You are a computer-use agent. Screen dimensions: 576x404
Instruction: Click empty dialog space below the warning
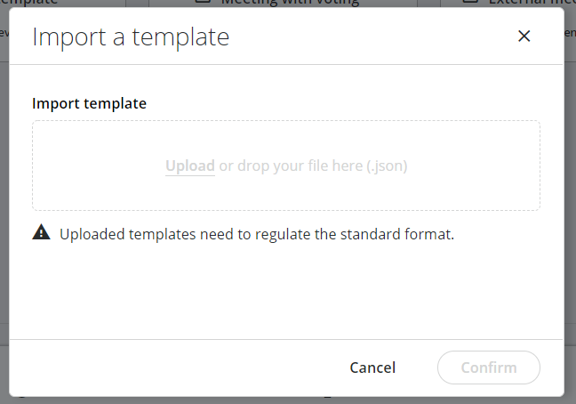(286, 294)
